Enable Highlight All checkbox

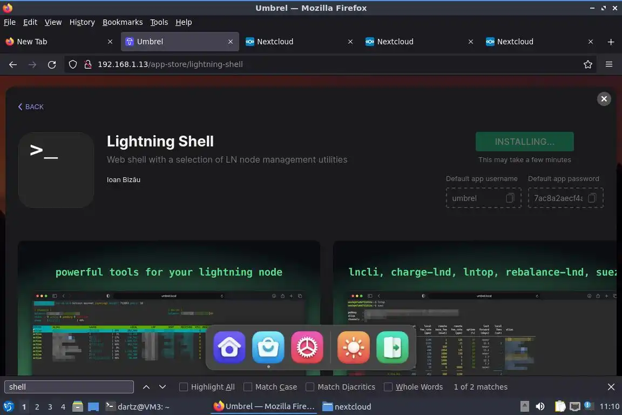point(183,387)
